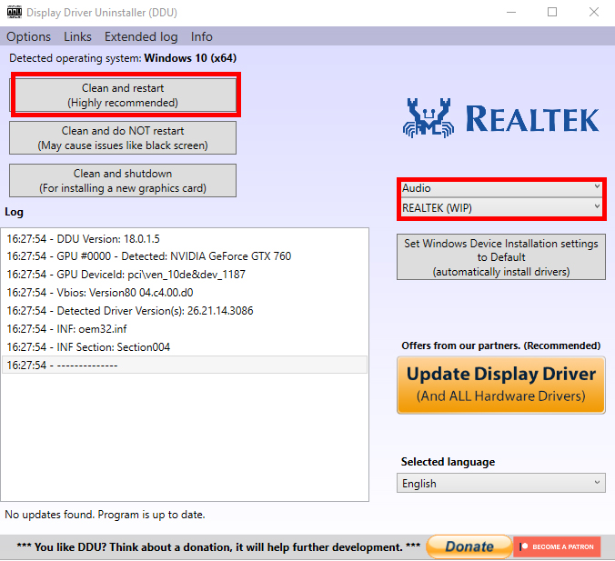Select the DDU Version 18.0.1.5 log line

(185, 239)
